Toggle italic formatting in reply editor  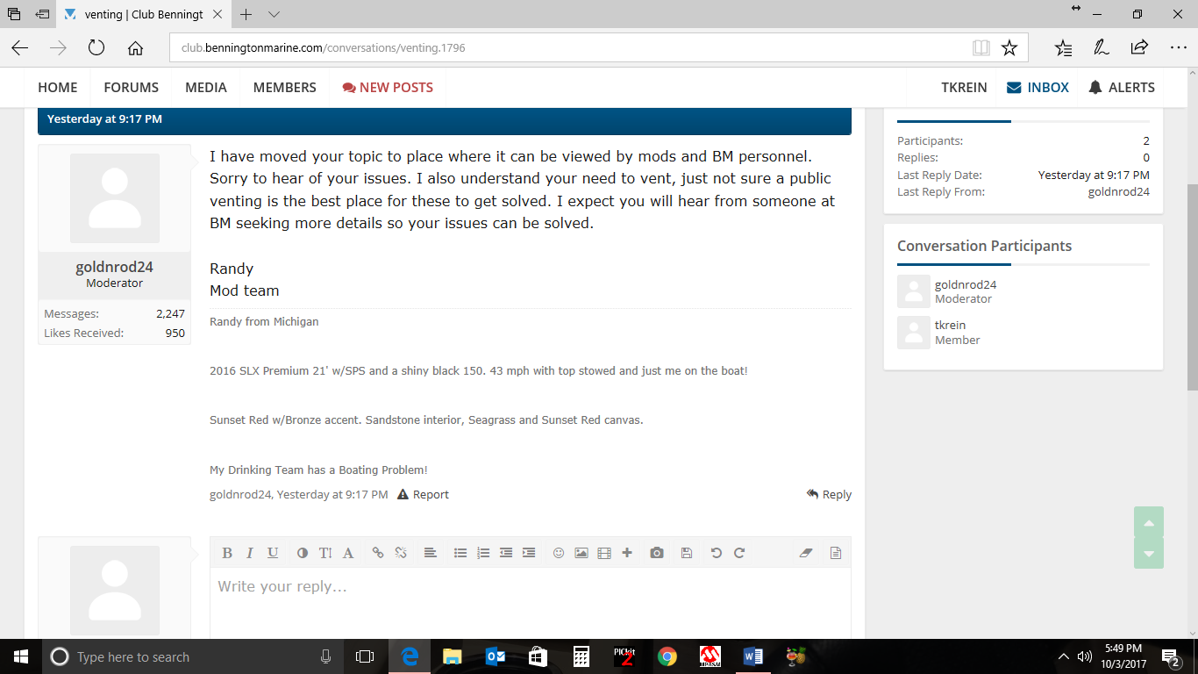(250, 553)
